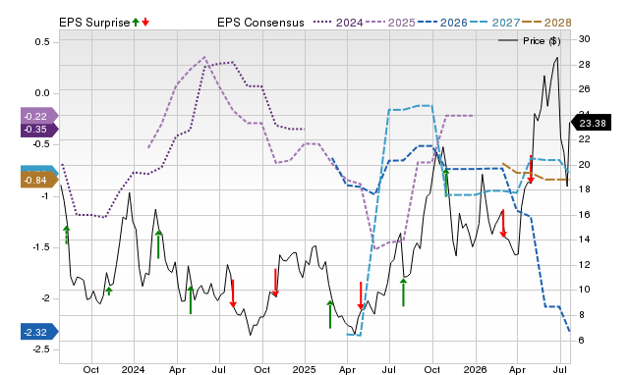Click the 2027 light blue legend entry
Image resolution: width=629 pixels, height=375 pixels.
coord(494,23)
